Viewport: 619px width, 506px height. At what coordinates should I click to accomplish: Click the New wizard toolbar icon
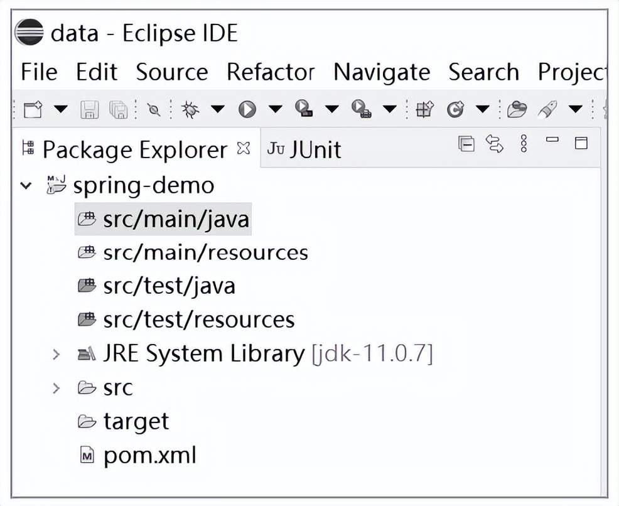[33, 109]
